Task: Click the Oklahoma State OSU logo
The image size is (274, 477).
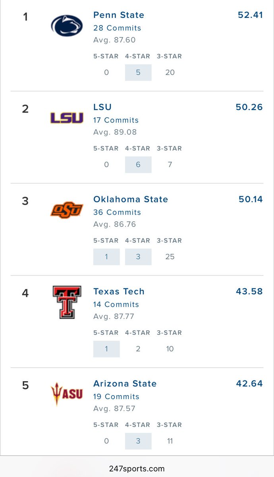Action: tap(67, 210)
